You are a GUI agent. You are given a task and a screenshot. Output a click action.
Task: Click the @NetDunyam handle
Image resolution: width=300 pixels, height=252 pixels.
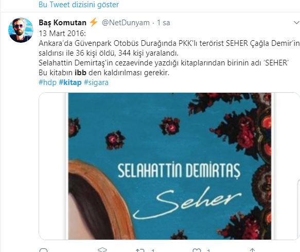126,23
